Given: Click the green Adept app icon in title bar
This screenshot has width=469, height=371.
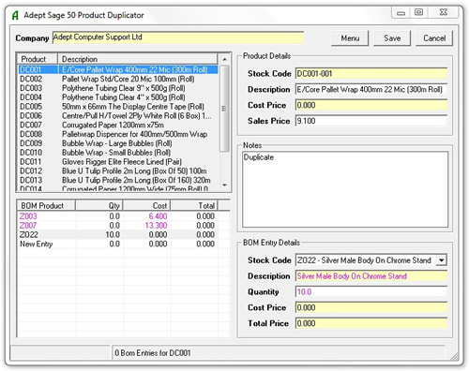Looking at the screenshot, I should [15, 15].
